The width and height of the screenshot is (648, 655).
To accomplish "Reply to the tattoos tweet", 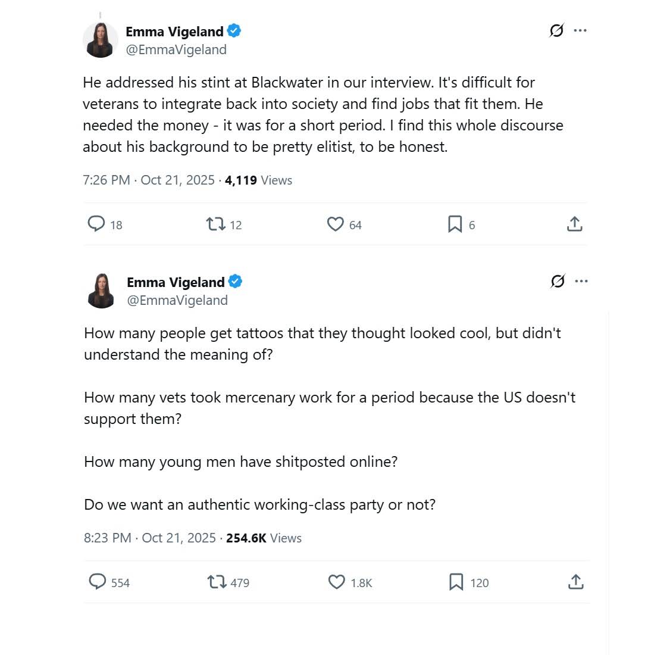I will click(98, 582).
